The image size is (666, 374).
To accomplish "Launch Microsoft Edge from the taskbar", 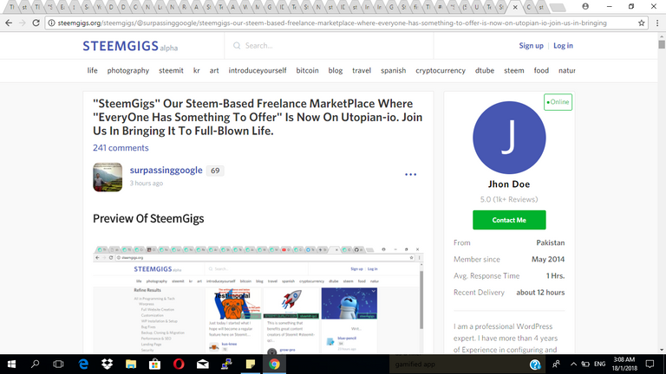I will click(82, 364).
